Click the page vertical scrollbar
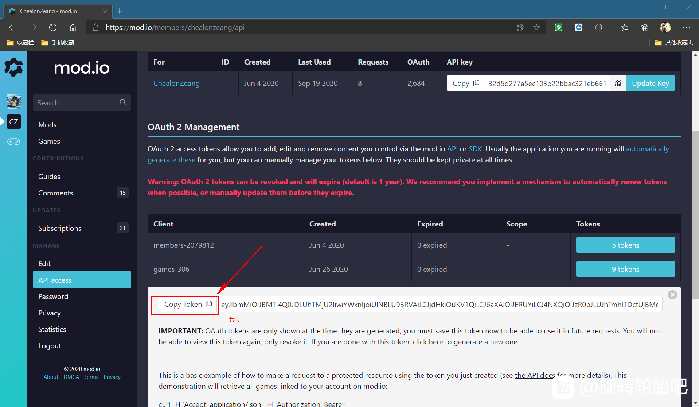 (695, 215)
